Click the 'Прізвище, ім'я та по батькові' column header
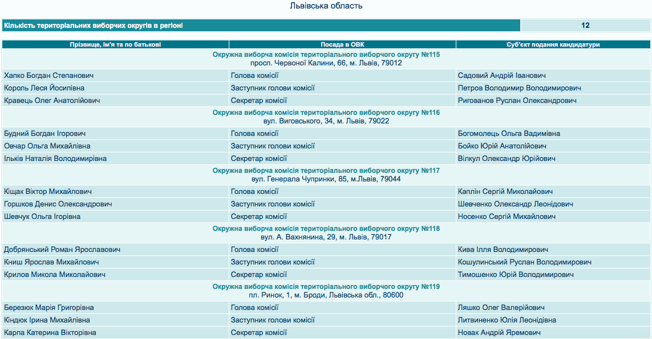This screenshot has height=339, width=652. click(x=115, y=44)
